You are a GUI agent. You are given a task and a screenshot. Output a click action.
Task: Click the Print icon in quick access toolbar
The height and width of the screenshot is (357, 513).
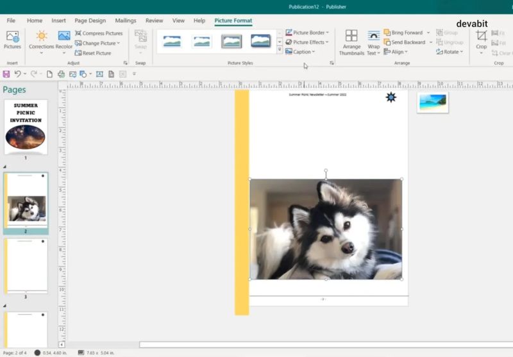61,74
